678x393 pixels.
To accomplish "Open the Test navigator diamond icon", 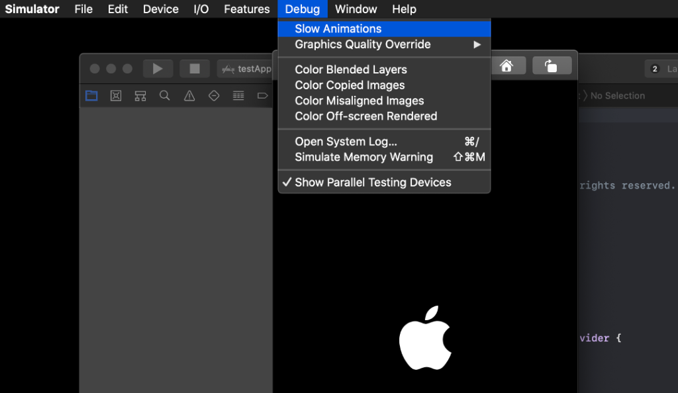I will pyautogui.click(x=214, y=95).
